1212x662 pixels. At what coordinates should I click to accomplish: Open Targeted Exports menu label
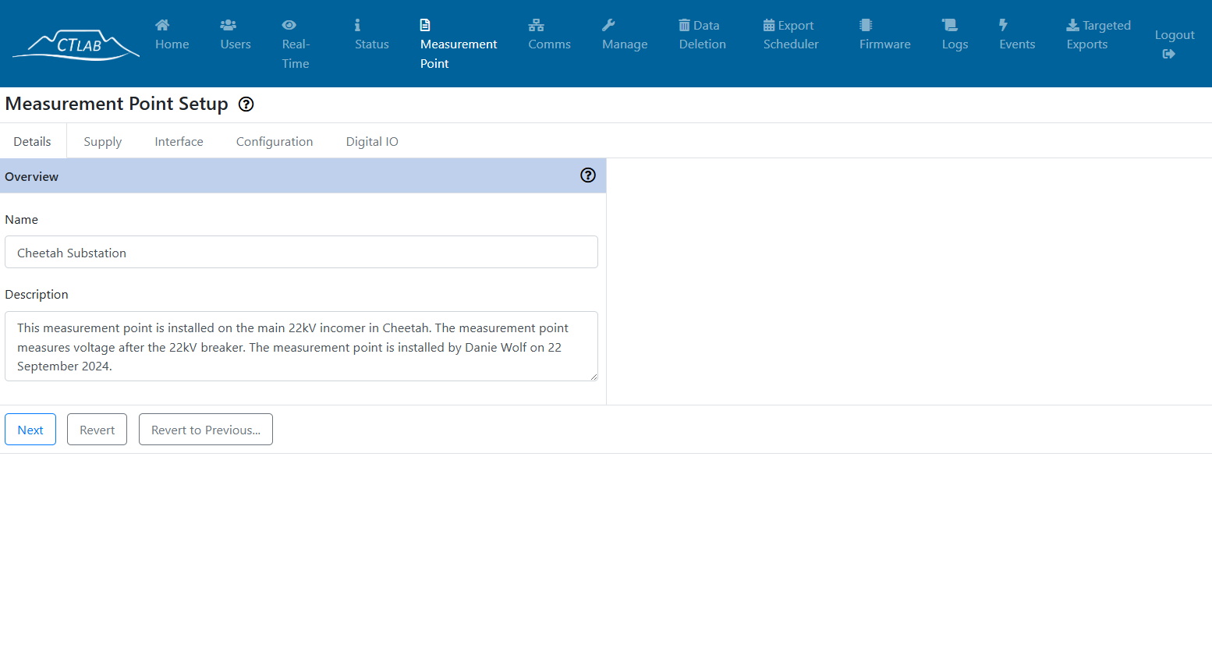[x=1098, y=35]
